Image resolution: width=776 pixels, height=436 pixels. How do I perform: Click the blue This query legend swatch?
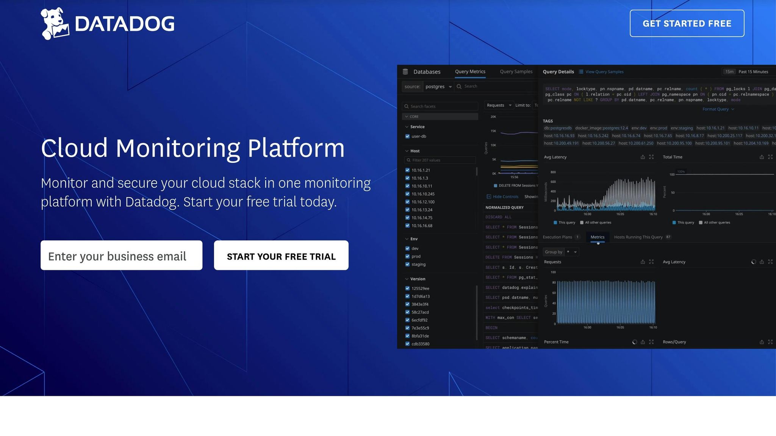[x=555, y=223]
